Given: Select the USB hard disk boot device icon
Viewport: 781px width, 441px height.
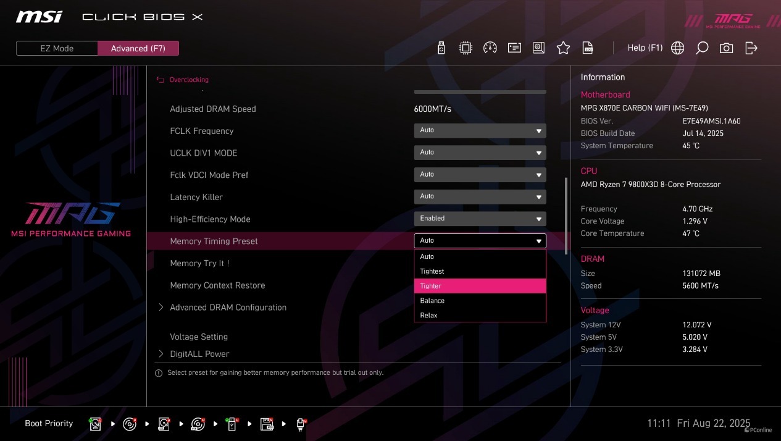Looking at the screenshot, I should (164, 424).
